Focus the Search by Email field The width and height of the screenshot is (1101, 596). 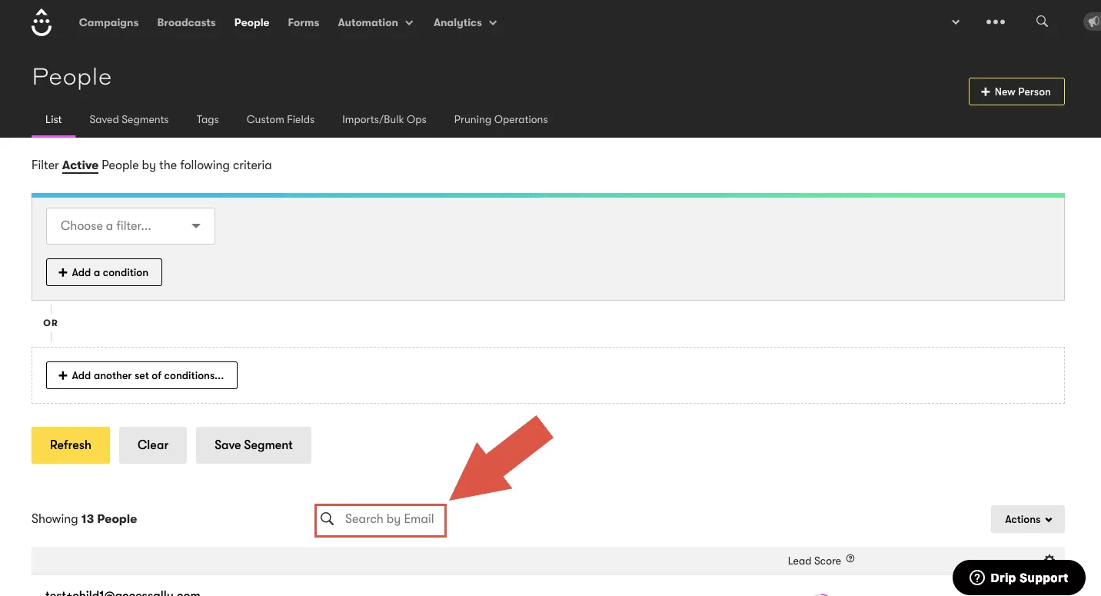(390, 519)
